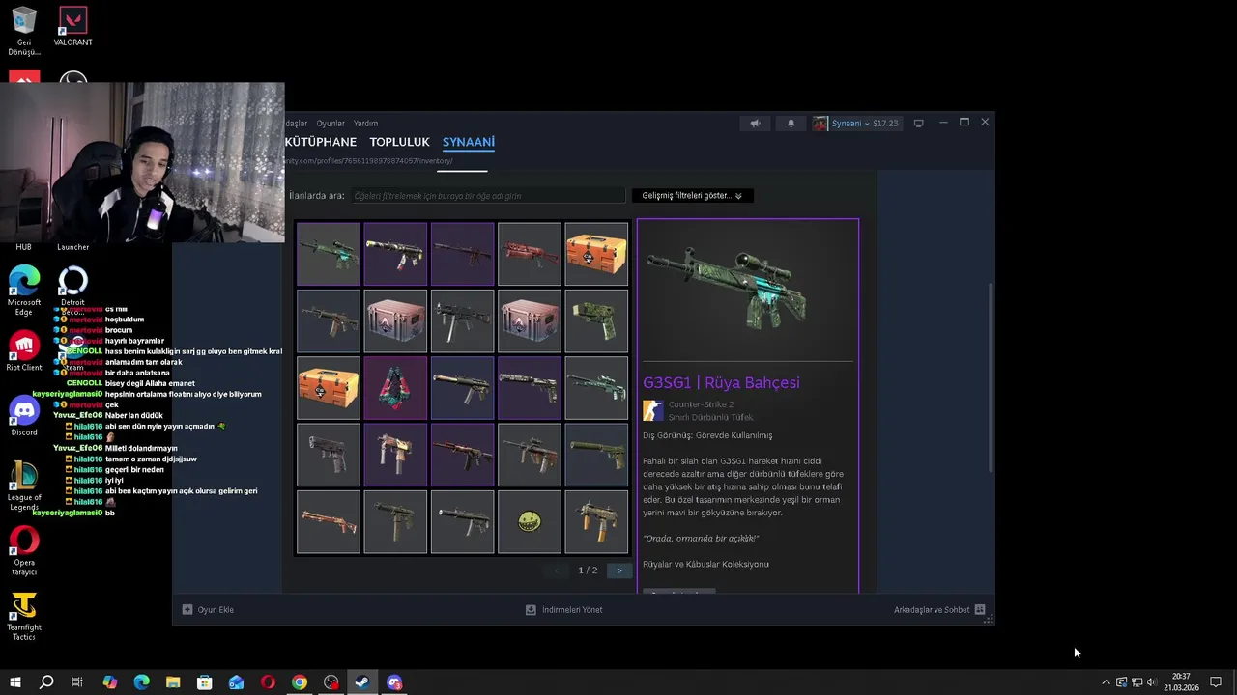Screen dimensions: 1237x695
Task: Select the yellow smiley sticker item
Action: point(530,522)
